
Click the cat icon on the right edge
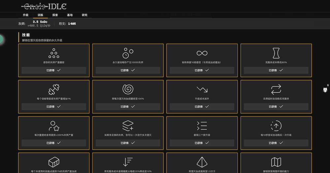(x=325, y=90)
